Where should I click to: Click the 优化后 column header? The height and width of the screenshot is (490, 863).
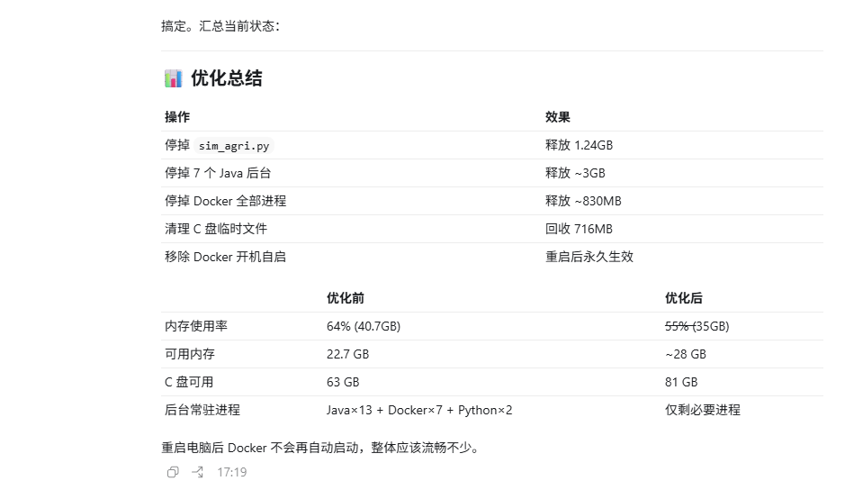684,298
